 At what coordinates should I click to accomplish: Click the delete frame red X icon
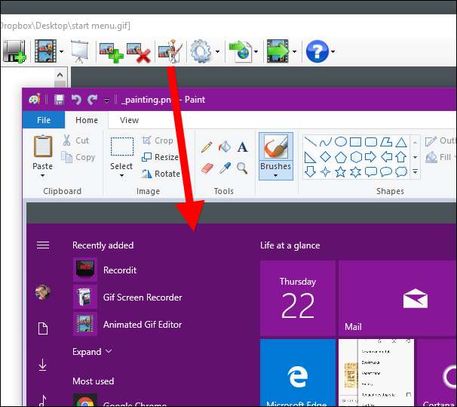(138, 52)
